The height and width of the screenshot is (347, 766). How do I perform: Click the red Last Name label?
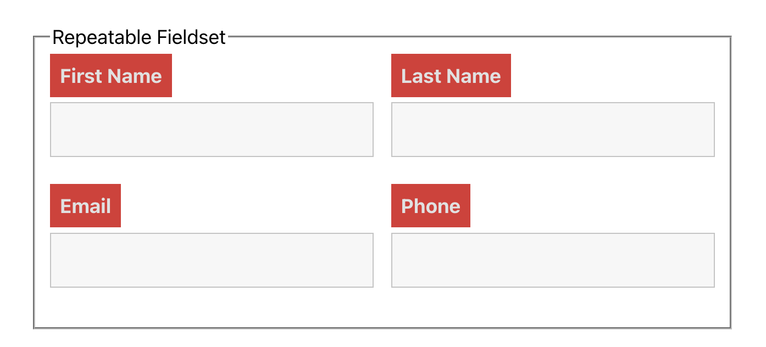coord(451,76)
